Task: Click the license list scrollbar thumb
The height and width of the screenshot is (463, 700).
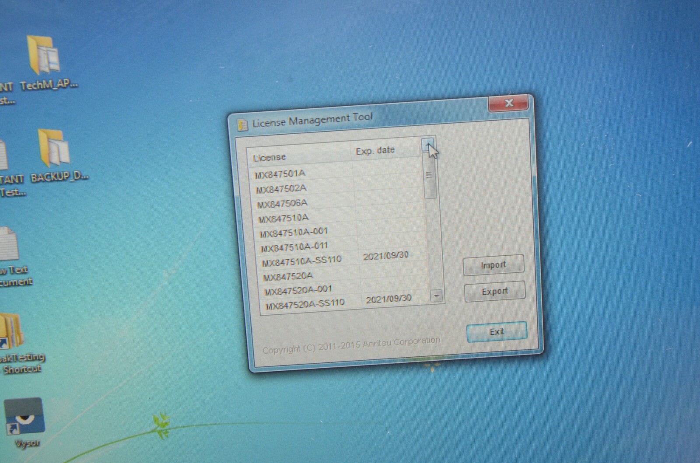Action: [429, 175]
